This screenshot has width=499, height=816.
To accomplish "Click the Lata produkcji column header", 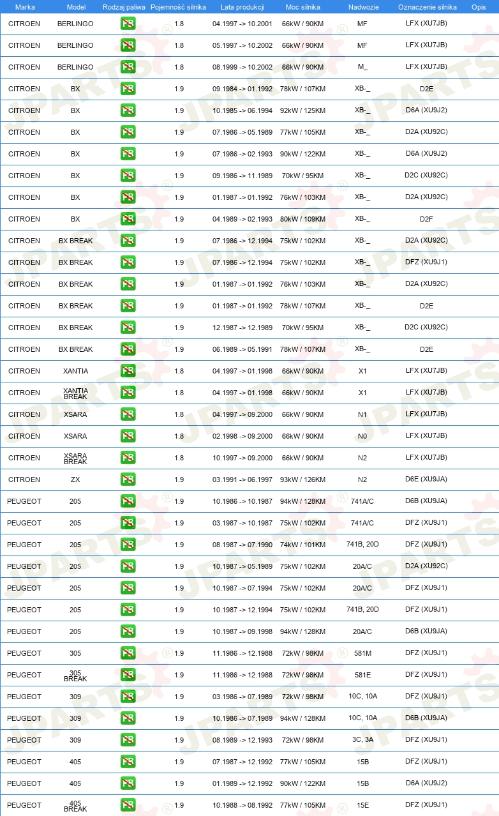I will point(242,7).
